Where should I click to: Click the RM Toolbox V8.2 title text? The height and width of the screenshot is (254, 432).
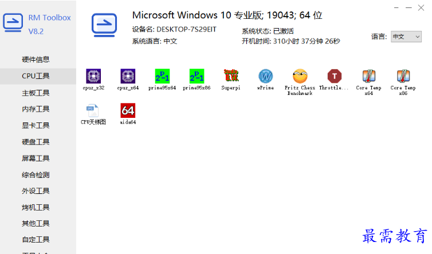tap(50, 24)
